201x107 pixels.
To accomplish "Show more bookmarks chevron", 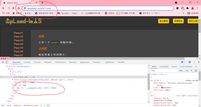I will click(184, 13).
